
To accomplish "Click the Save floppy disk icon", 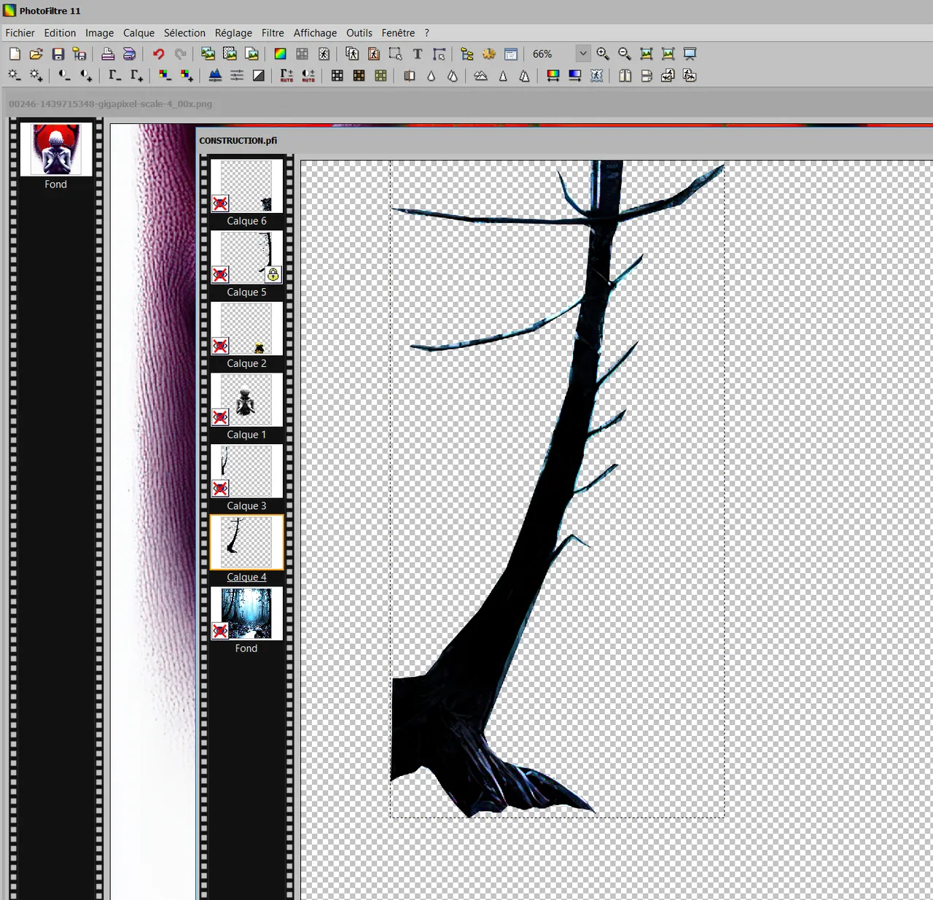I will [58, 54].
